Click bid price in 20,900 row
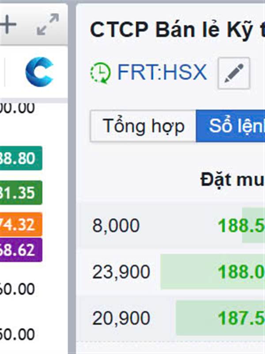This screenshot has height=354, width=265. point(241,318)
